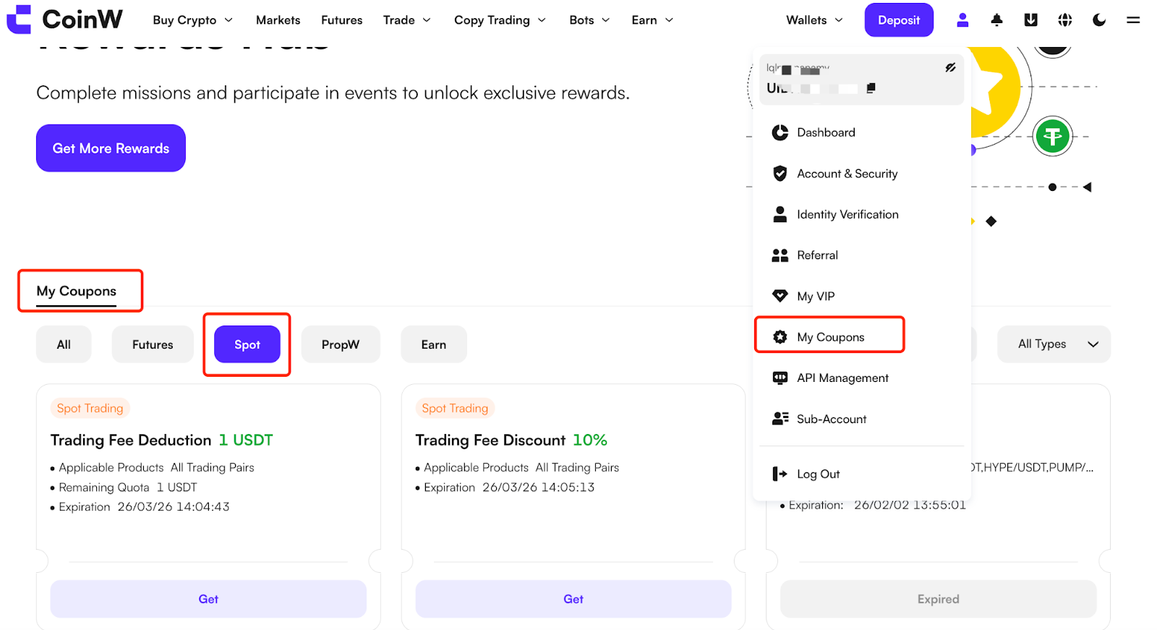Screen dimensions: 1157x630
Task: Click the expiration '26/02/02 13:55:01' text
Action: click(910, 505)
